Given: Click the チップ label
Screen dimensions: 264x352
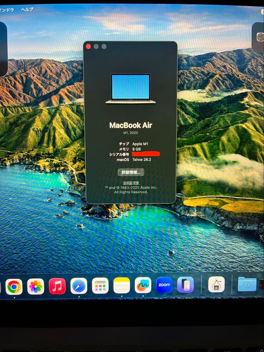Looking at the screenshot, I should [x=124, y=144].
